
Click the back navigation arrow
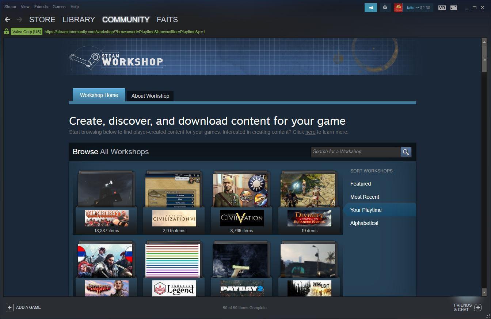pyautogui.click(x=7, y=20)
